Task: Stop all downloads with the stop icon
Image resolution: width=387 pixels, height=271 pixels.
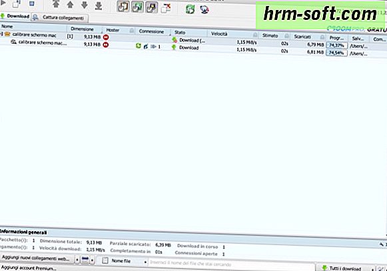Action: pos(32,3)
